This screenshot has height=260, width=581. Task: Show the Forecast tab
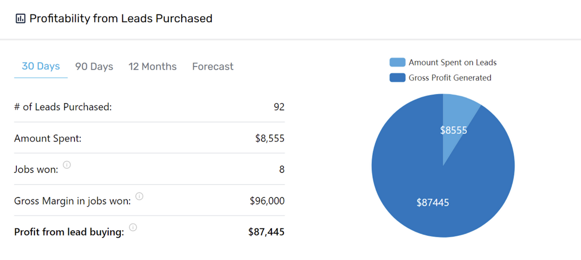(x=213, y=67)
